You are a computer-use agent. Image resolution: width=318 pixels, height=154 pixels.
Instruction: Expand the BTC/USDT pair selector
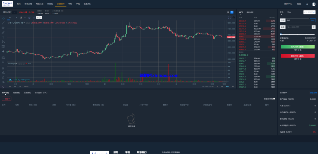coord(15,12)
